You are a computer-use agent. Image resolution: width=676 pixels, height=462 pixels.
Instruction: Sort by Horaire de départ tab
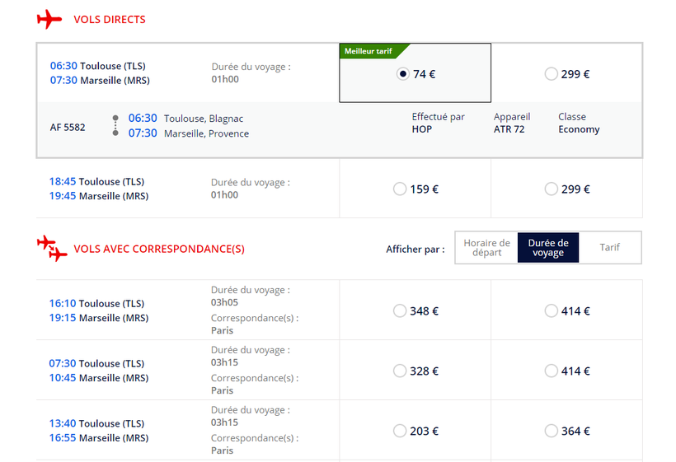[x=486, y=248]
